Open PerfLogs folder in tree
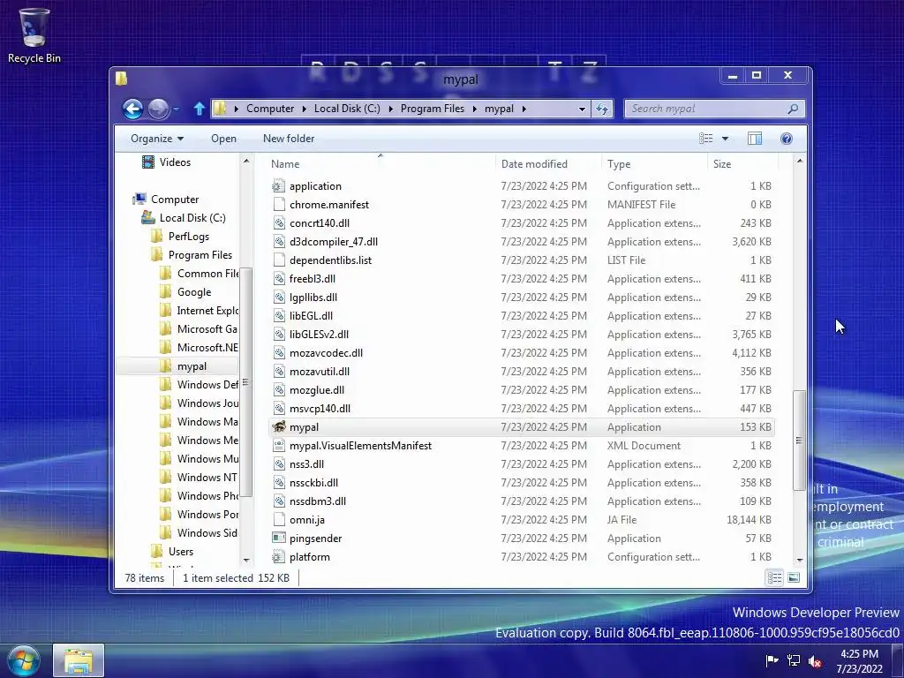 pos(189,237)
